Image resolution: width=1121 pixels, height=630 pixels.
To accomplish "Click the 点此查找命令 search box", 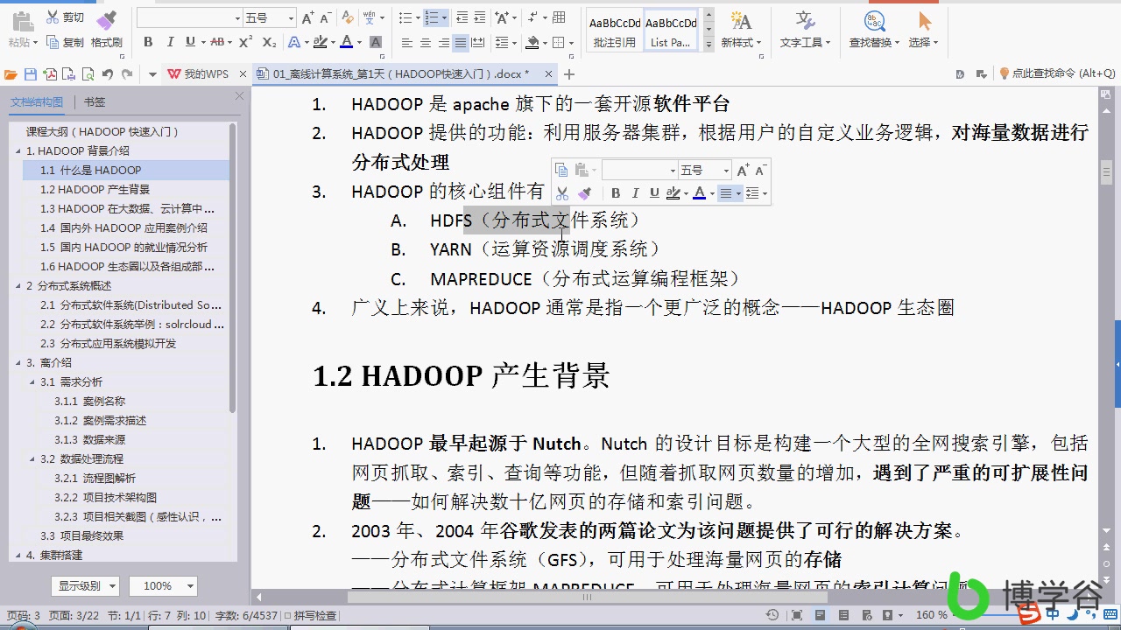I will (x=1057, y=74).
